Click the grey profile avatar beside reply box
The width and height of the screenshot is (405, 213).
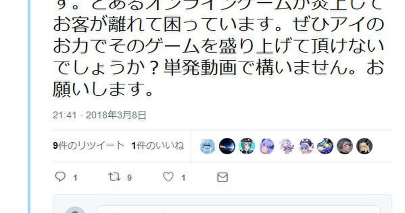(x=75, y=210)
